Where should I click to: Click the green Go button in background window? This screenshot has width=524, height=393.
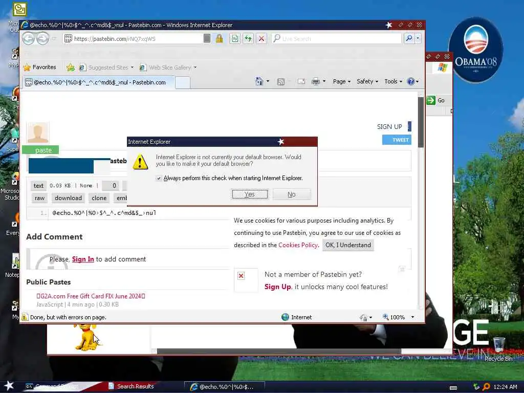click(436, 100)
